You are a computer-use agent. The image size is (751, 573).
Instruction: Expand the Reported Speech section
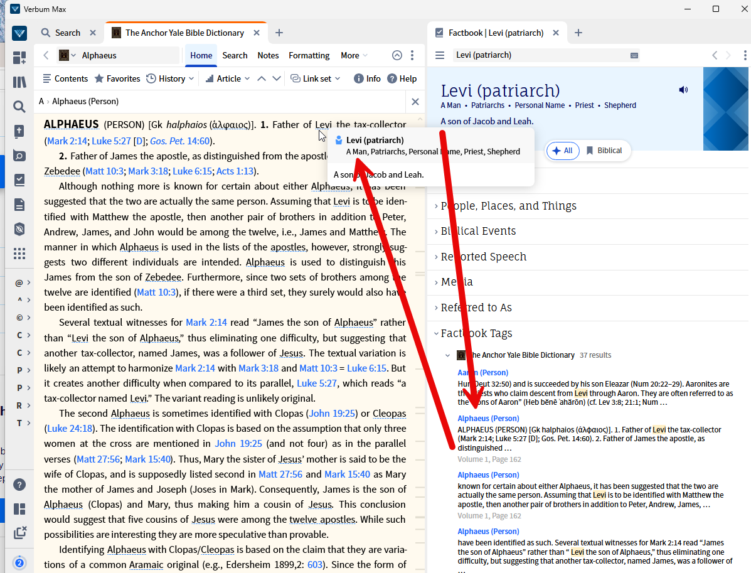(483, 257)
